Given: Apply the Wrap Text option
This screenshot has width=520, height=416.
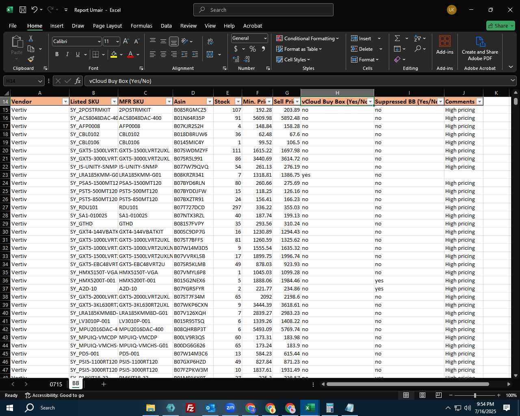Looking at the screenshot, I should pos(210,41).
